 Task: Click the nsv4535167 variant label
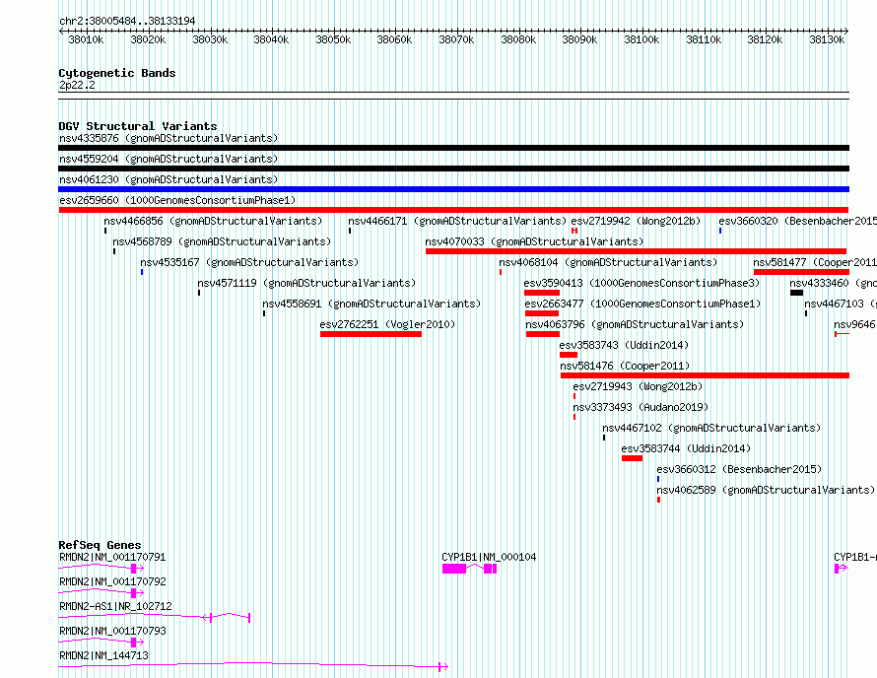[x=249, y=262]
